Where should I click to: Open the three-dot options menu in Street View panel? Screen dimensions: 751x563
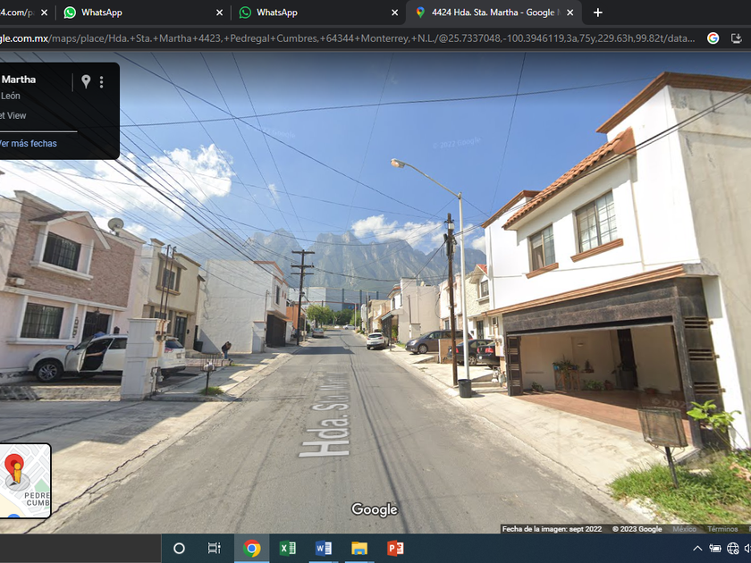(102, 82)
